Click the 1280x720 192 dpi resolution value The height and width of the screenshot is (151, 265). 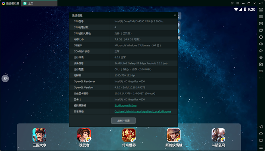coord(125,75)
